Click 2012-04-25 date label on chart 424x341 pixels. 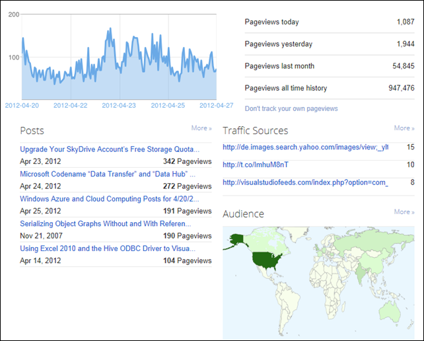click(x=168, y=106)
